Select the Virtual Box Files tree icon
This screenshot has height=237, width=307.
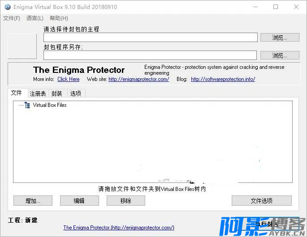[27, 105]
